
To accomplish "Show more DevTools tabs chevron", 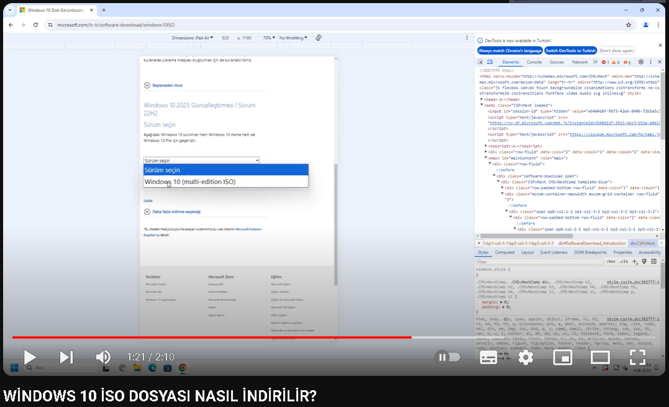I will 595,62.
